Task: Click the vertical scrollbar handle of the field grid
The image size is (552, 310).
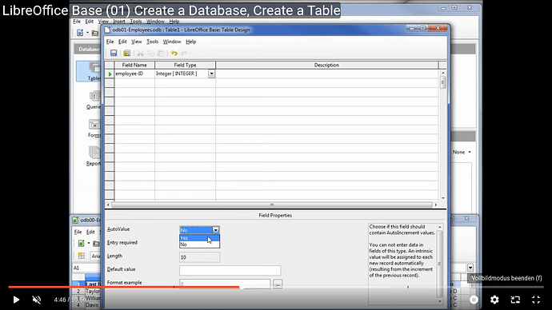Action: pyautogui.click(x=442, y=82)
